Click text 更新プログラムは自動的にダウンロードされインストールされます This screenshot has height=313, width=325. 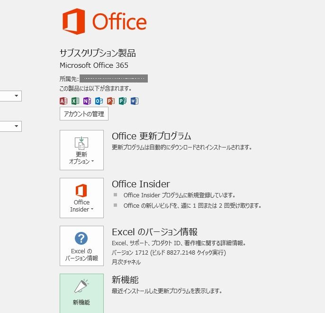[x=182, y=147]
